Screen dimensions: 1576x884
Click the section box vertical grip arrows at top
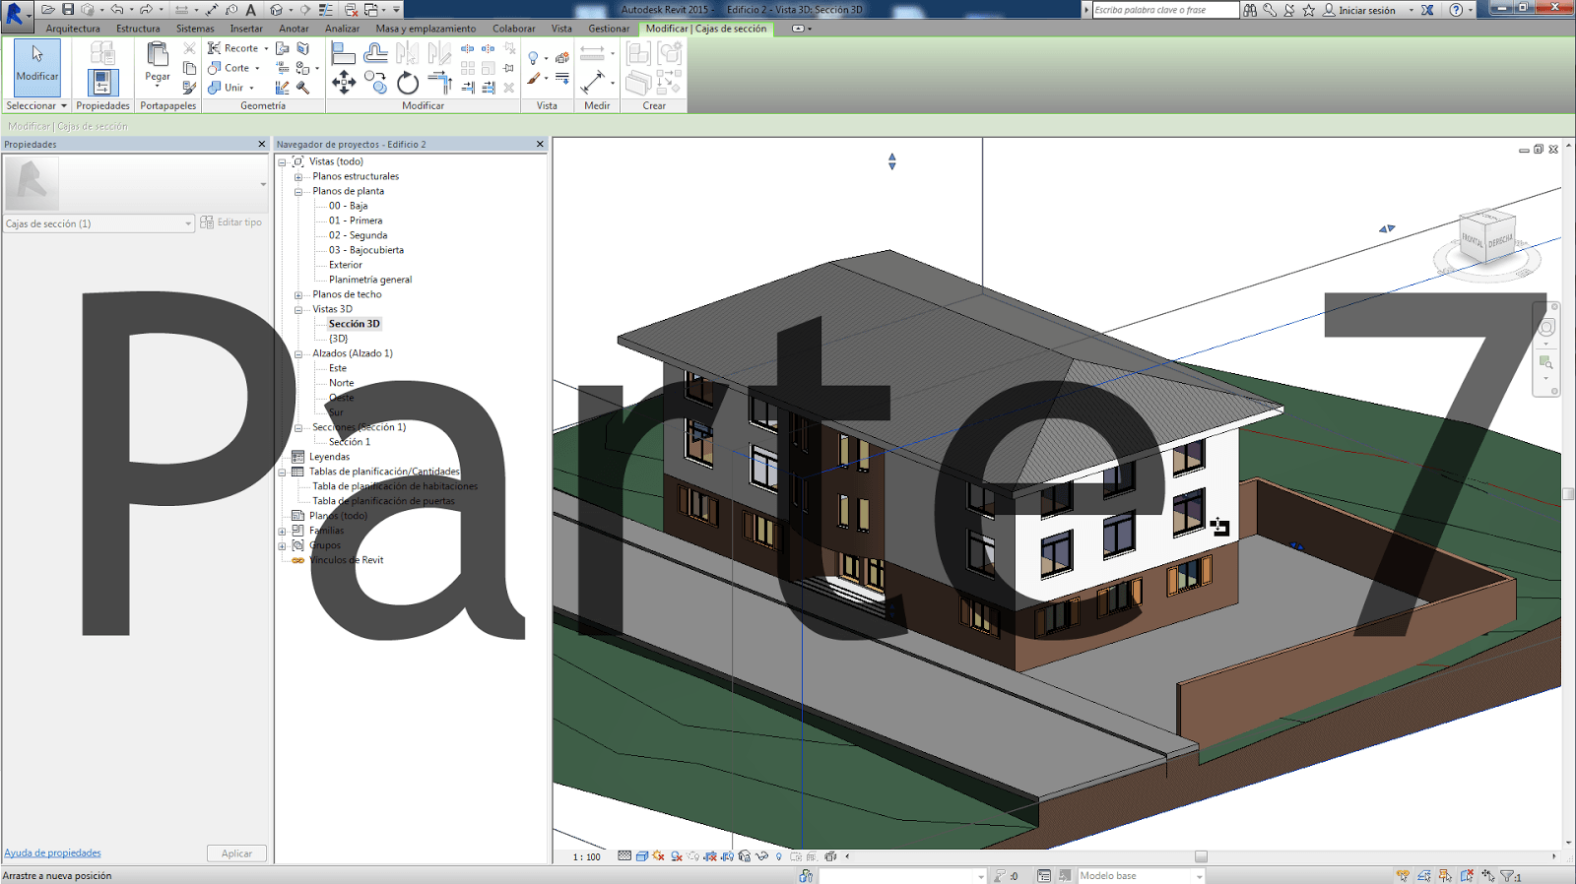[x=891, y=161]
